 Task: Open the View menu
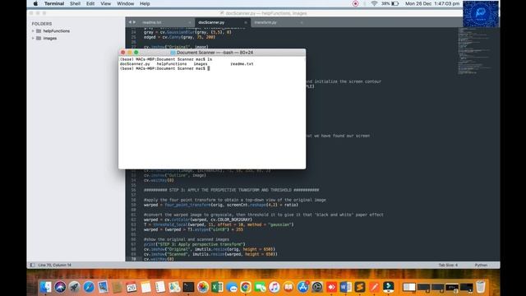[105, 3]
